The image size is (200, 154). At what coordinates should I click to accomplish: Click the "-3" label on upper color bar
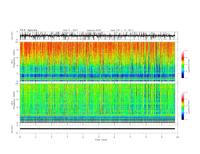(x=186, y=51)
